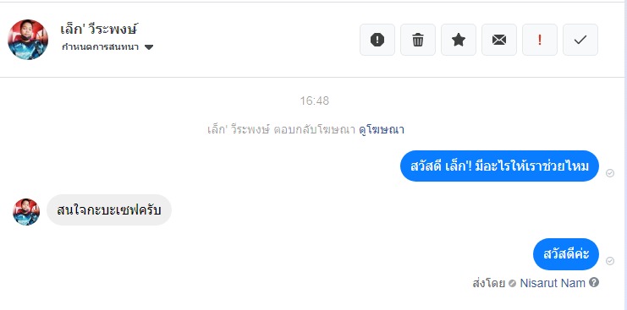Click help question mark beside Nisarut Nam
Viewport: 627px width, 310px height.
tap(594, 283)
